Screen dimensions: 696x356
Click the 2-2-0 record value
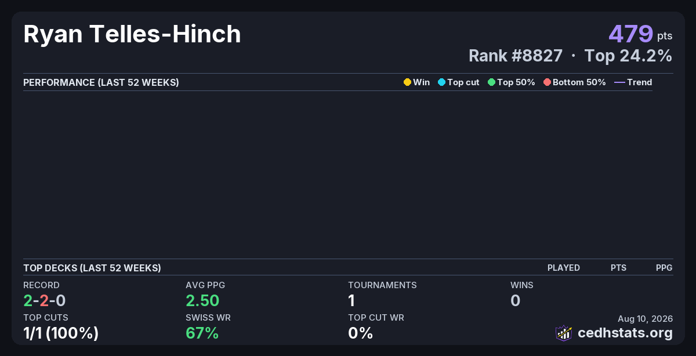[x=45, y=300]
